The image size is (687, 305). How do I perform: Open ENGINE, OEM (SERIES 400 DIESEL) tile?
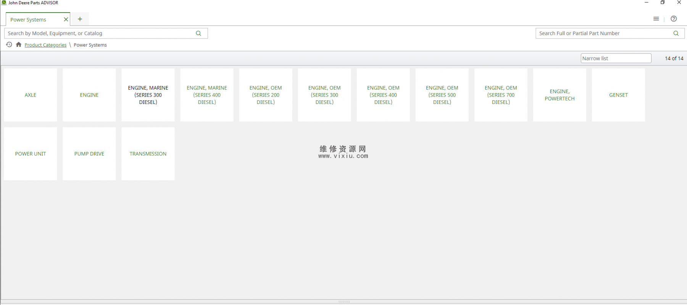tap(383, 95)
